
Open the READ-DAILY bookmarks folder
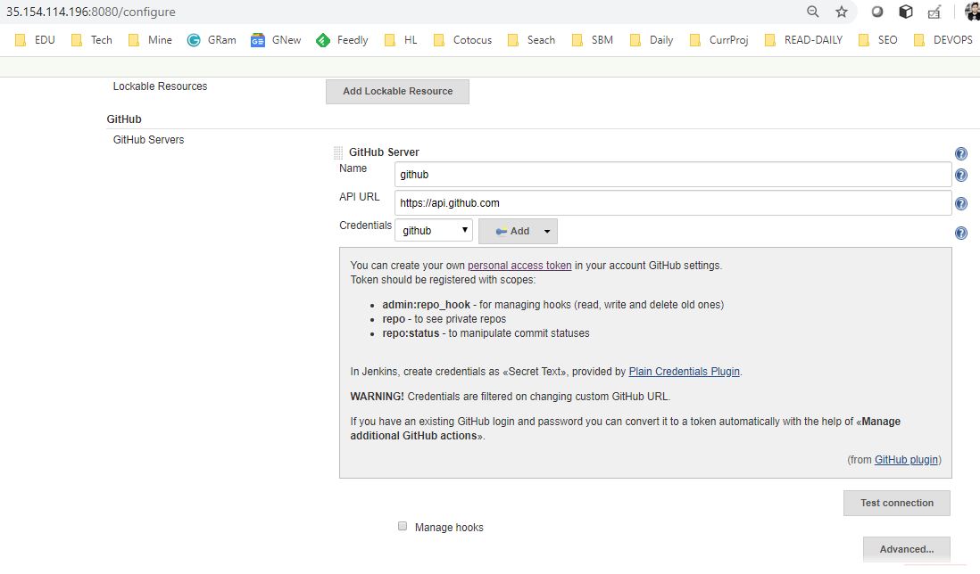pos(803,40)
